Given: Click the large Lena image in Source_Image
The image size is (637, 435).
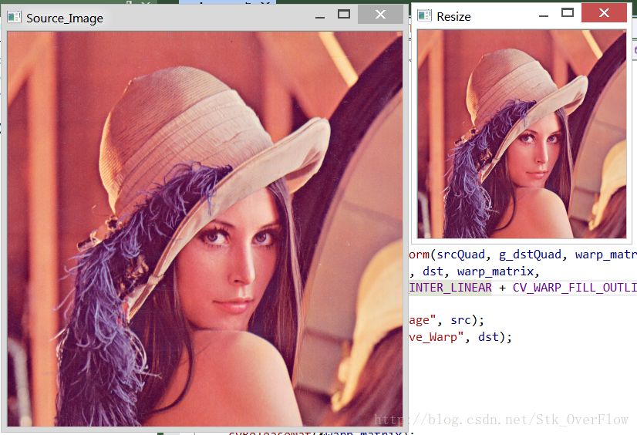Looking at the screenshot, I should click(205, 228).
